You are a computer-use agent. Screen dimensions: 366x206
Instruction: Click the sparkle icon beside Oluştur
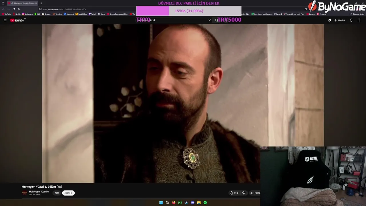tap(330, 20)
